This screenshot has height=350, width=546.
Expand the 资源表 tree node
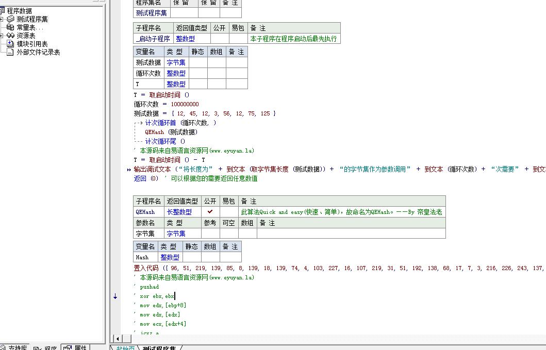(x=2, y=36)
